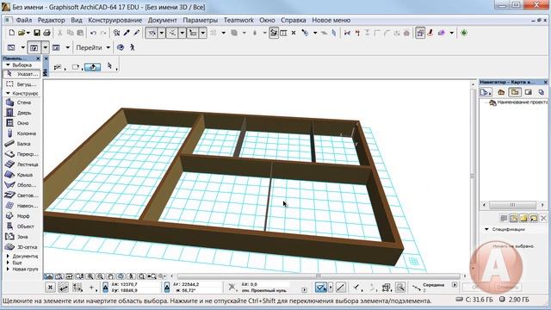
Task: Click the Print icon in toolbar
Action: pos(46,33)
